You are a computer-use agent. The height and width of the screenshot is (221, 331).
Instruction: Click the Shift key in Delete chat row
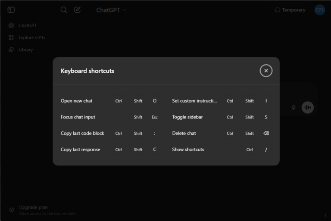(x=250, y=134)
